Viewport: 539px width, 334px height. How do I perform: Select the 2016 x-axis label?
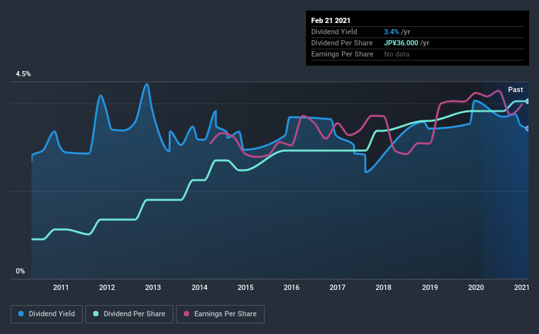(291, 287)
